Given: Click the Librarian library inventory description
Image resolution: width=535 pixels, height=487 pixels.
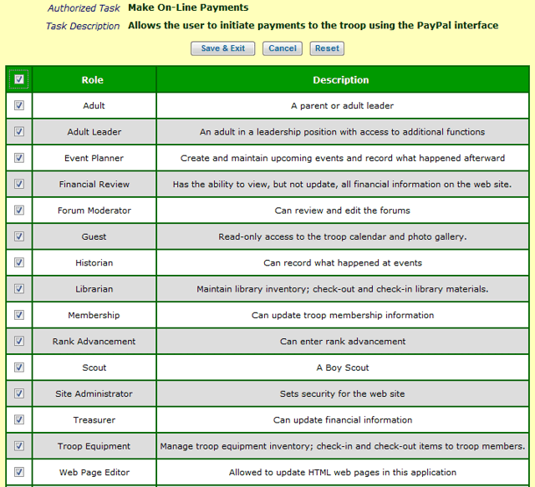Looking at the screenshot, I should click(343, 289).
